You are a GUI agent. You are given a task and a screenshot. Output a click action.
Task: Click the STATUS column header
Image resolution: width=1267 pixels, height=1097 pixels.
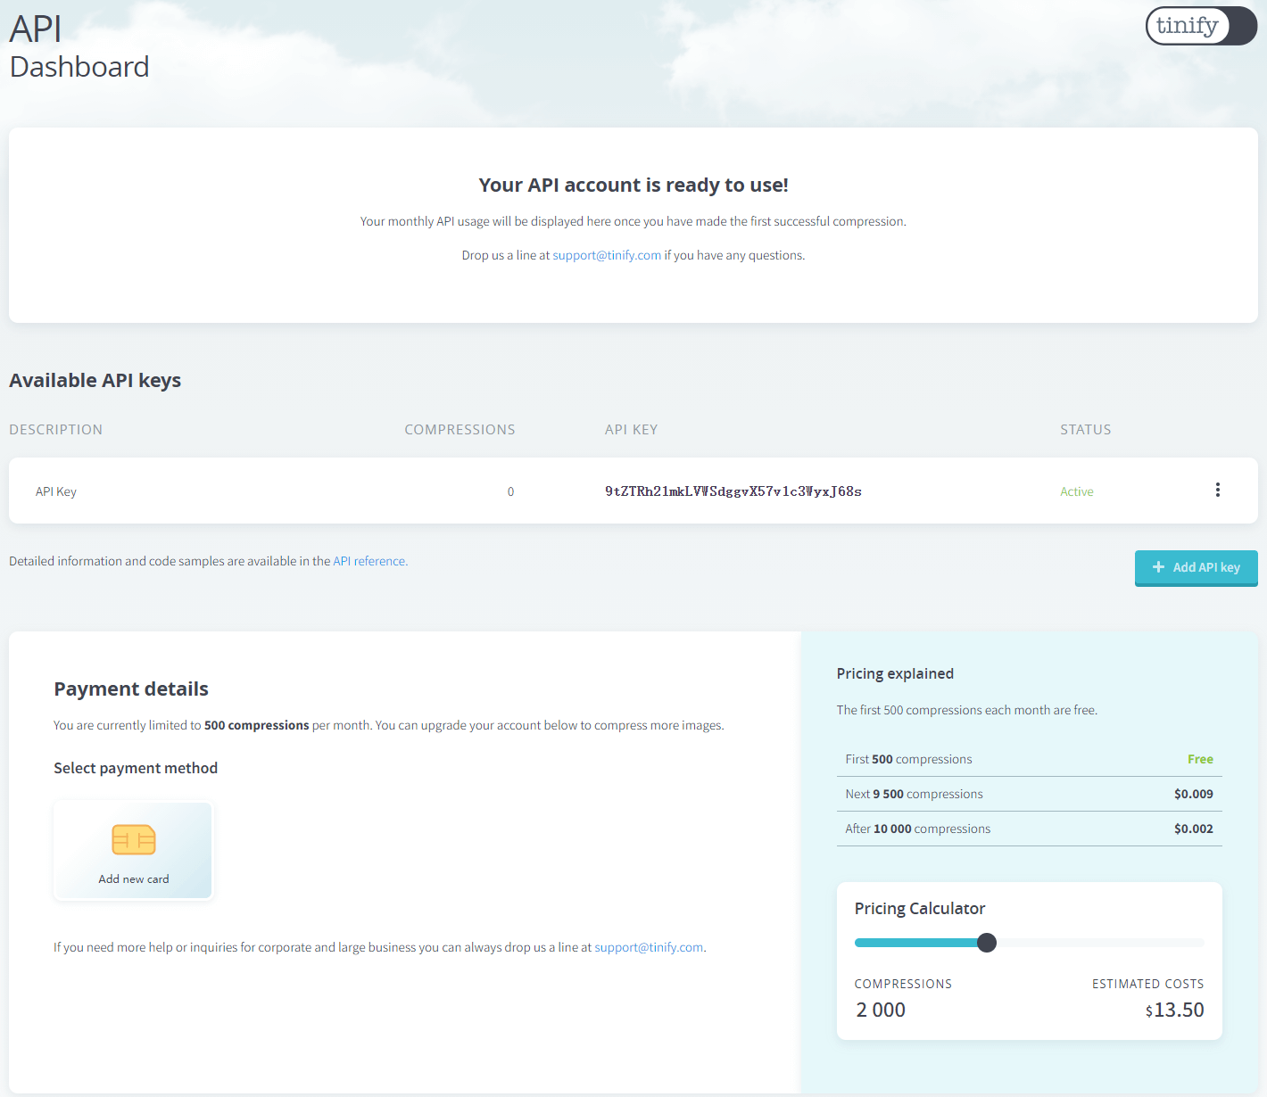coord(1085,430)
